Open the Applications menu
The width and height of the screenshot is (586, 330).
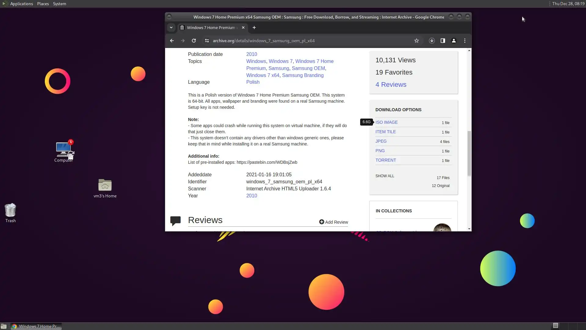[21, 4]
